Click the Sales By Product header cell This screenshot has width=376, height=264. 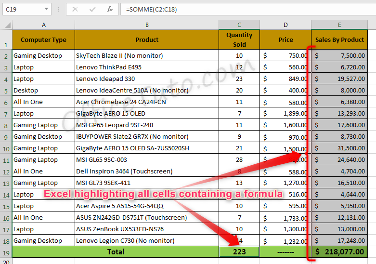coord(339,40)
